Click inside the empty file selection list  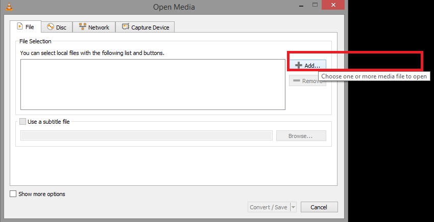[x=152, y=84]
